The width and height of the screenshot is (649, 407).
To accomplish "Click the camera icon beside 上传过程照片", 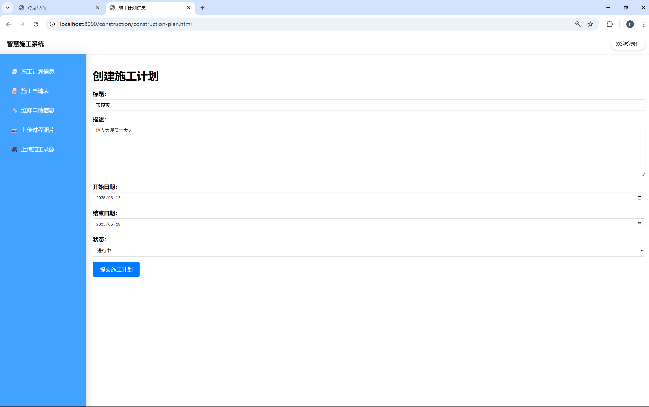I will point(15,130).
